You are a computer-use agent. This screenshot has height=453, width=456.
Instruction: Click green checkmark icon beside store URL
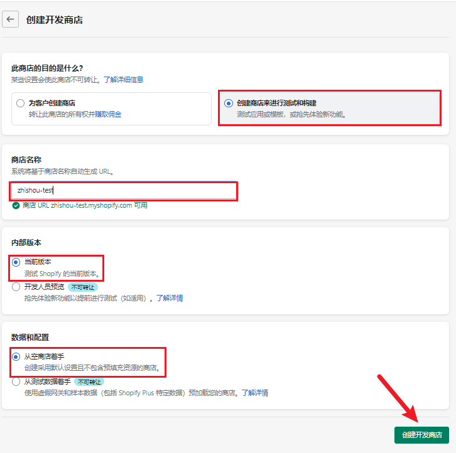(16, 205)
